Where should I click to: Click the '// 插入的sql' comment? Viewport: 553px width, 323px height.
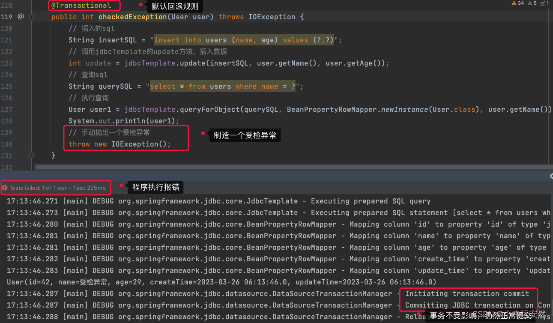[92, 29]
